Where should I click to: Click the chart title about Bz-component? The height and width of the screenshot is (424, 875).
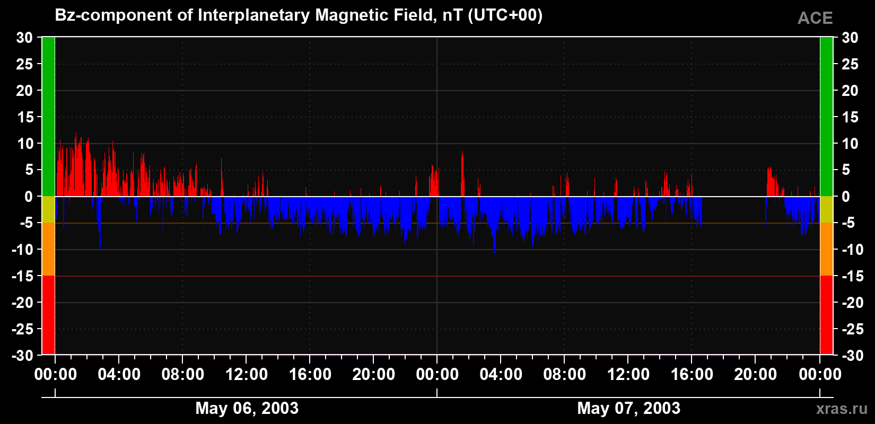click(x=299, y=15)
